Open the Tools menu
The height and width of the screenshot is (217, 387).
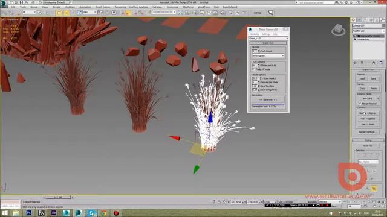[23, 7]
